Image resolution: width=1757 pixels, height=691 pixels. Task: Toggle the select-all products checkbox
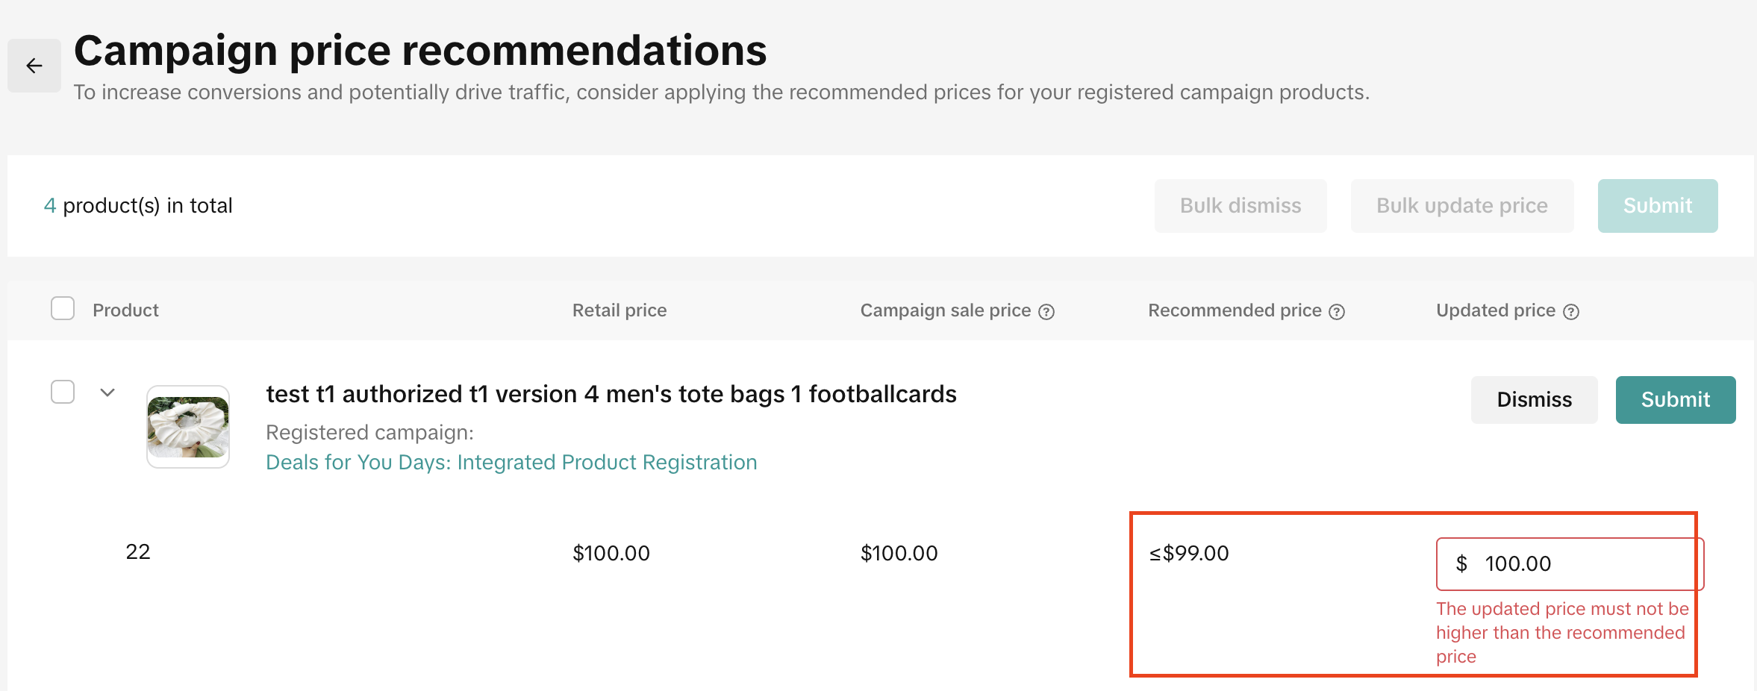pyautogui.click(x=63, y=308)
